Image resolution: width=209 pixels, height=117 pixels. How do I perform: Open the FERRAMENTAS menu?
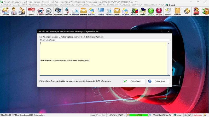click(151, 5)
